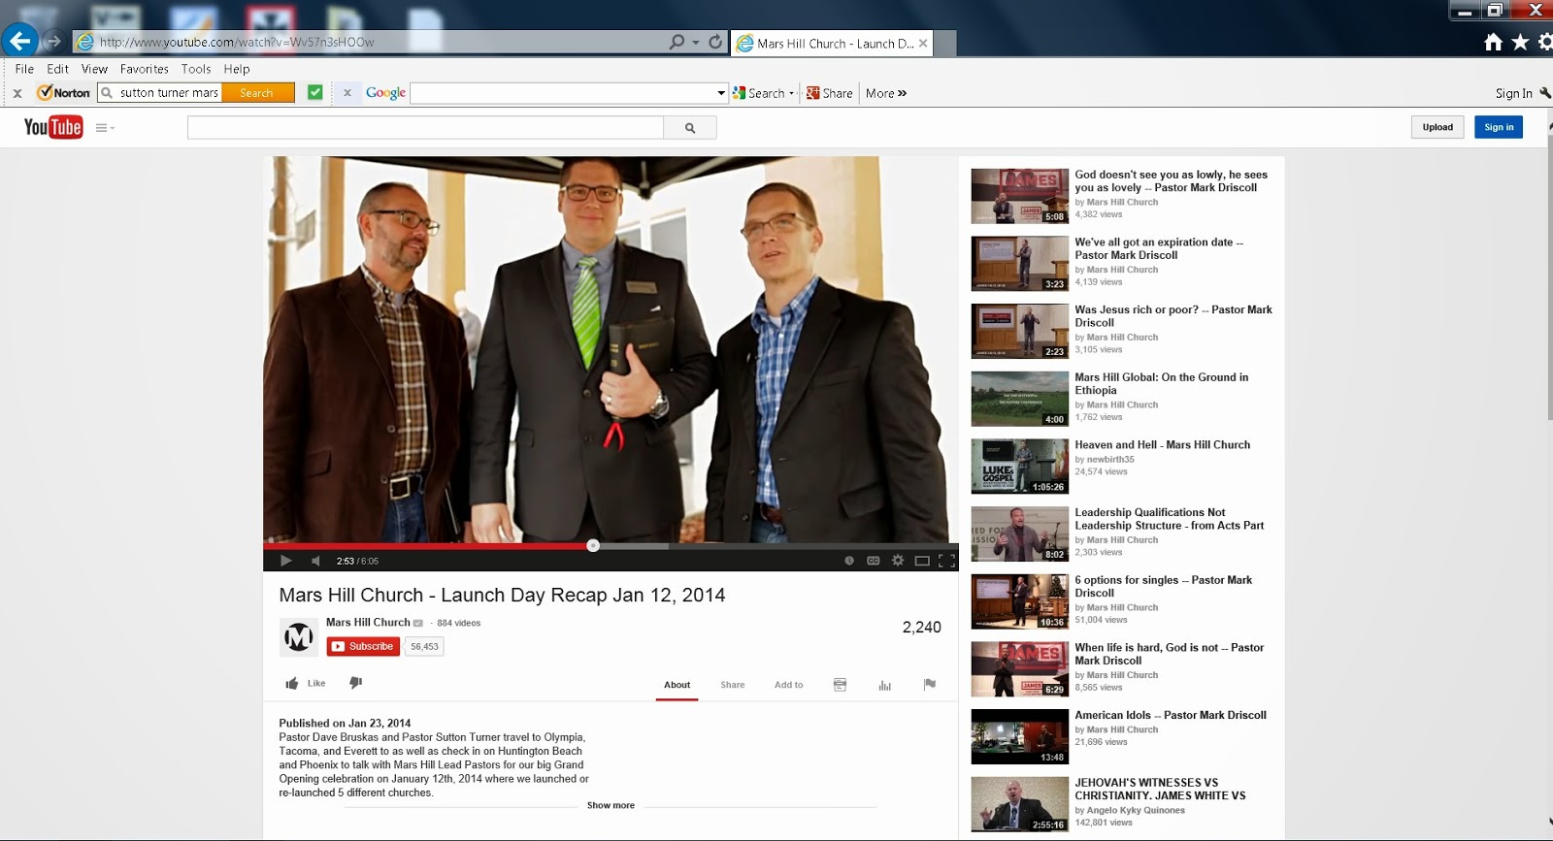
Task: Focus the YouTube search input box
Action: tap(425, 127)
